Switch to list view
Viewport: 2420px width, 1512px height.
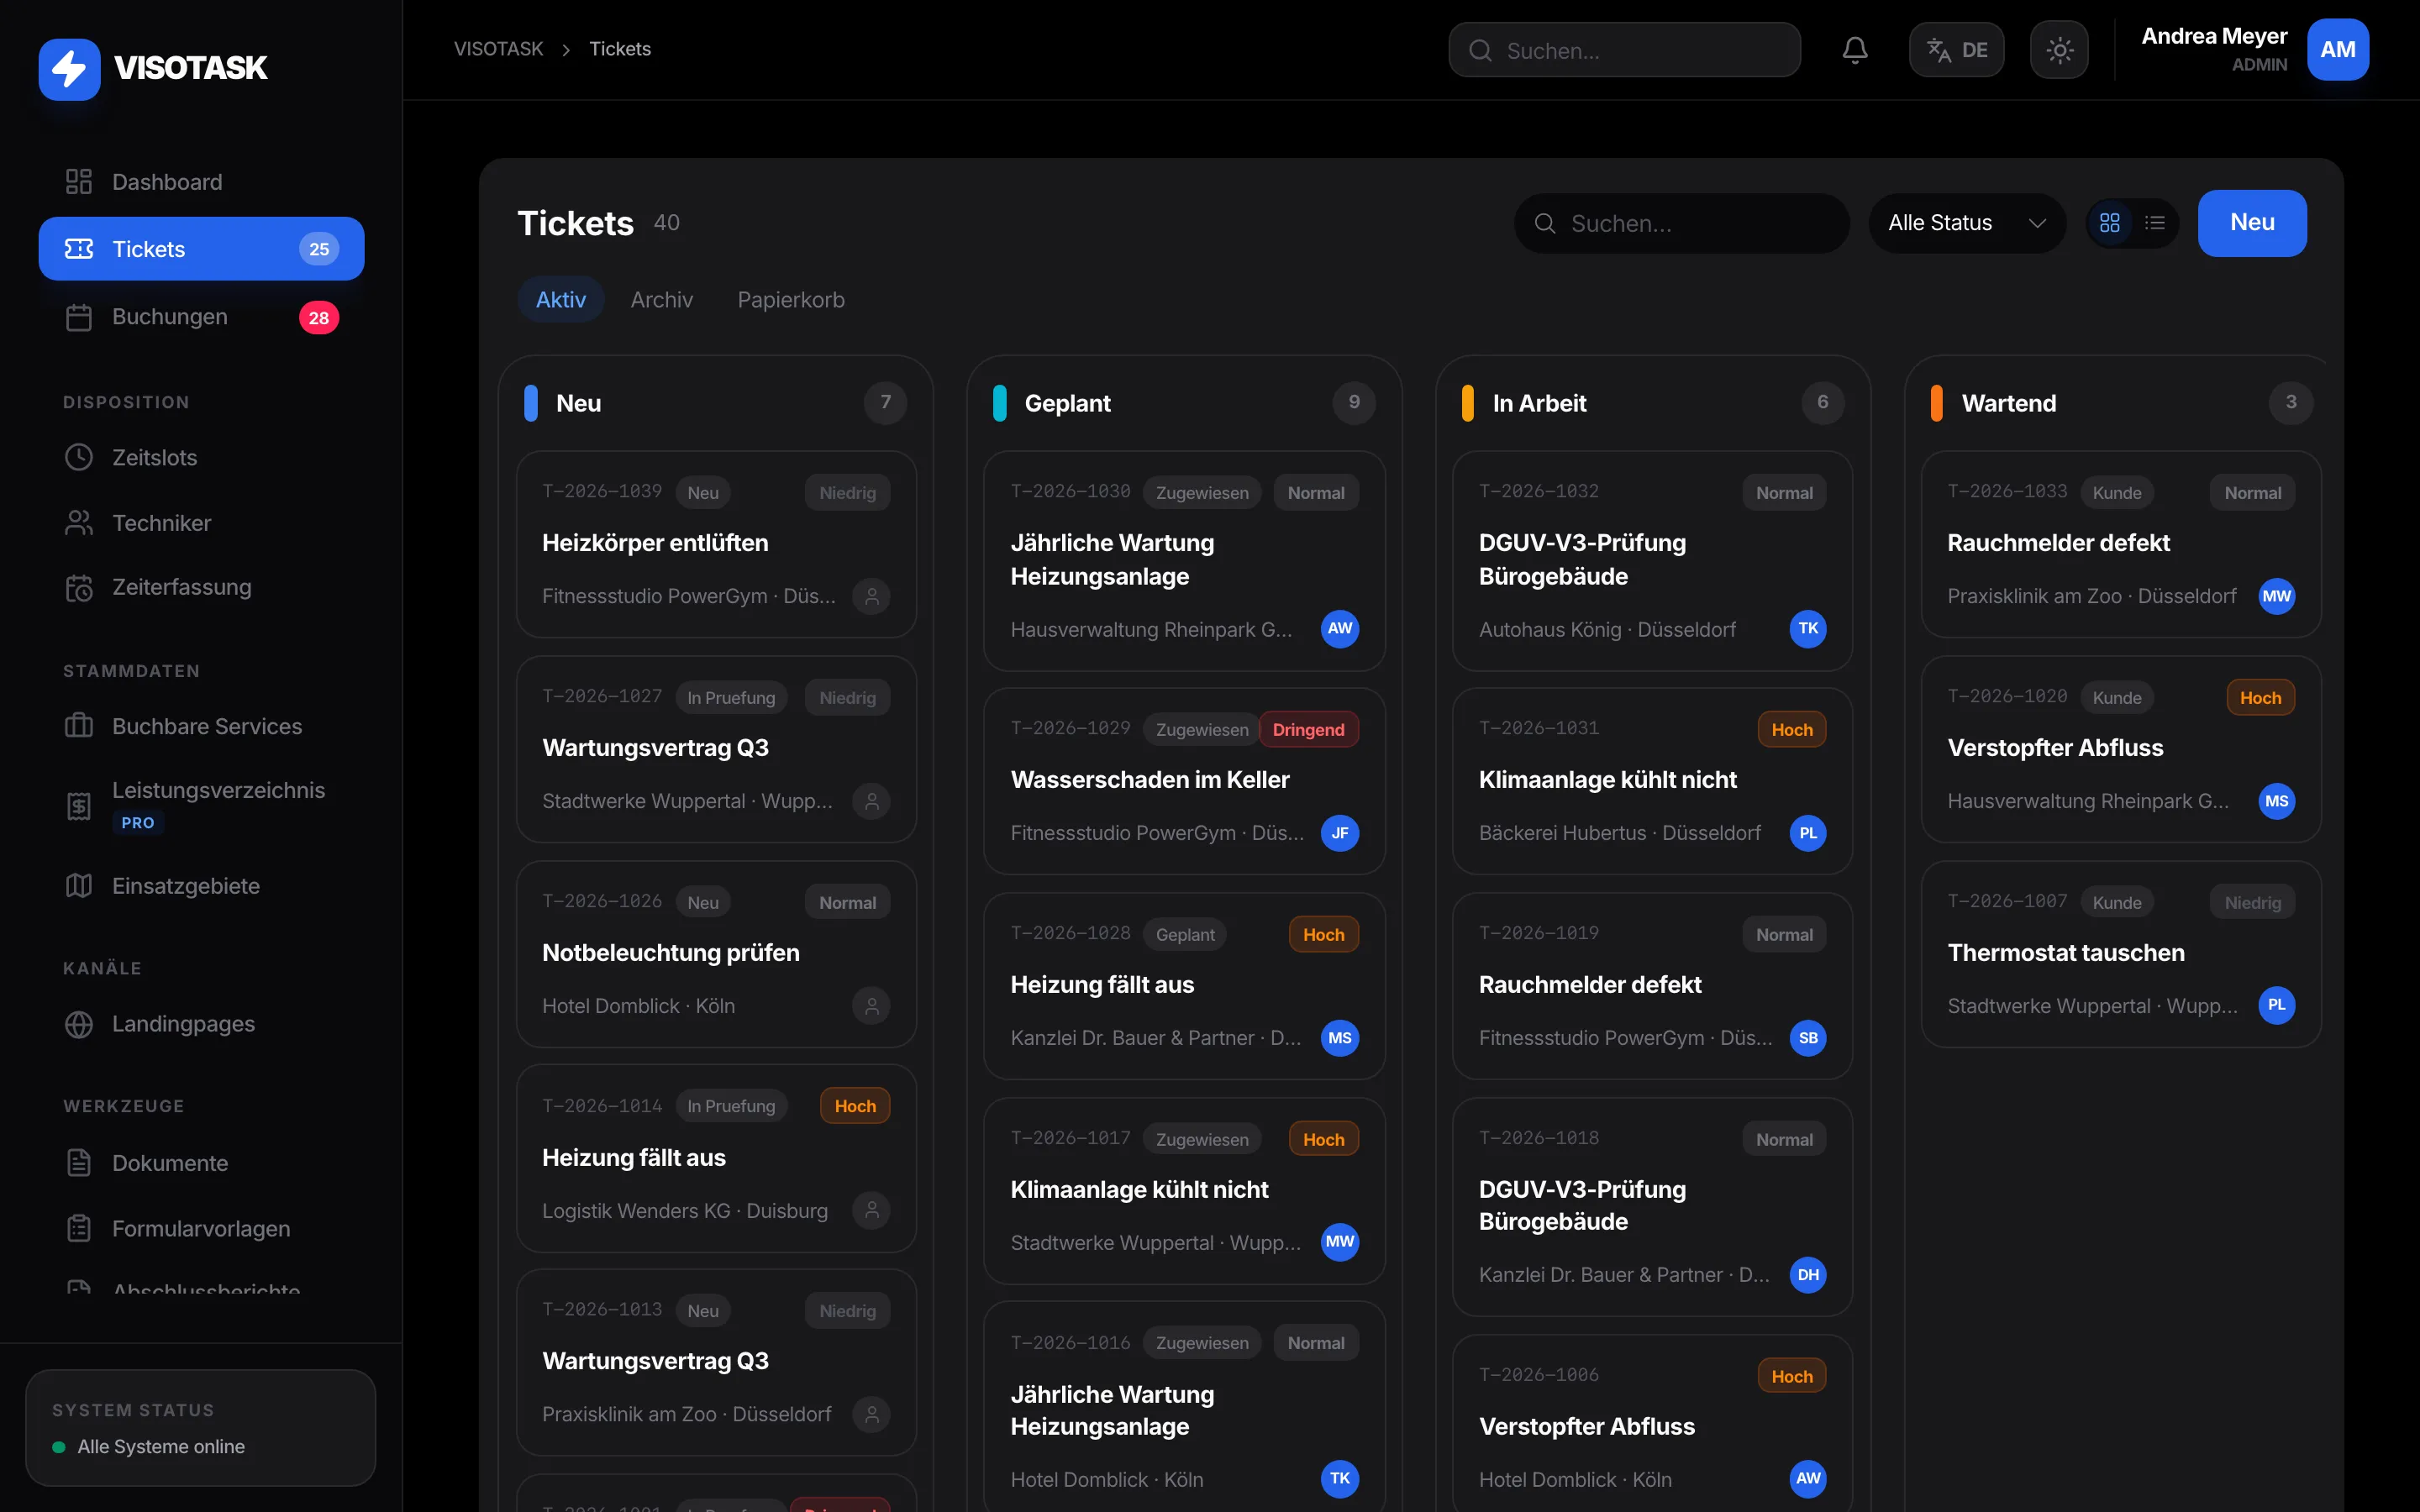(x=2155, y=223)
